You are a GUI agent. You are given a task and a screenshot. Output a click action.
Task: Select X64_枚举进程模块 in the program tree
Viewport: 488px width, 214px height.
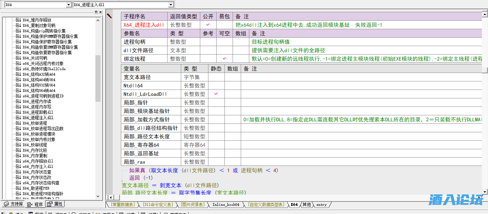pos(39,134)
